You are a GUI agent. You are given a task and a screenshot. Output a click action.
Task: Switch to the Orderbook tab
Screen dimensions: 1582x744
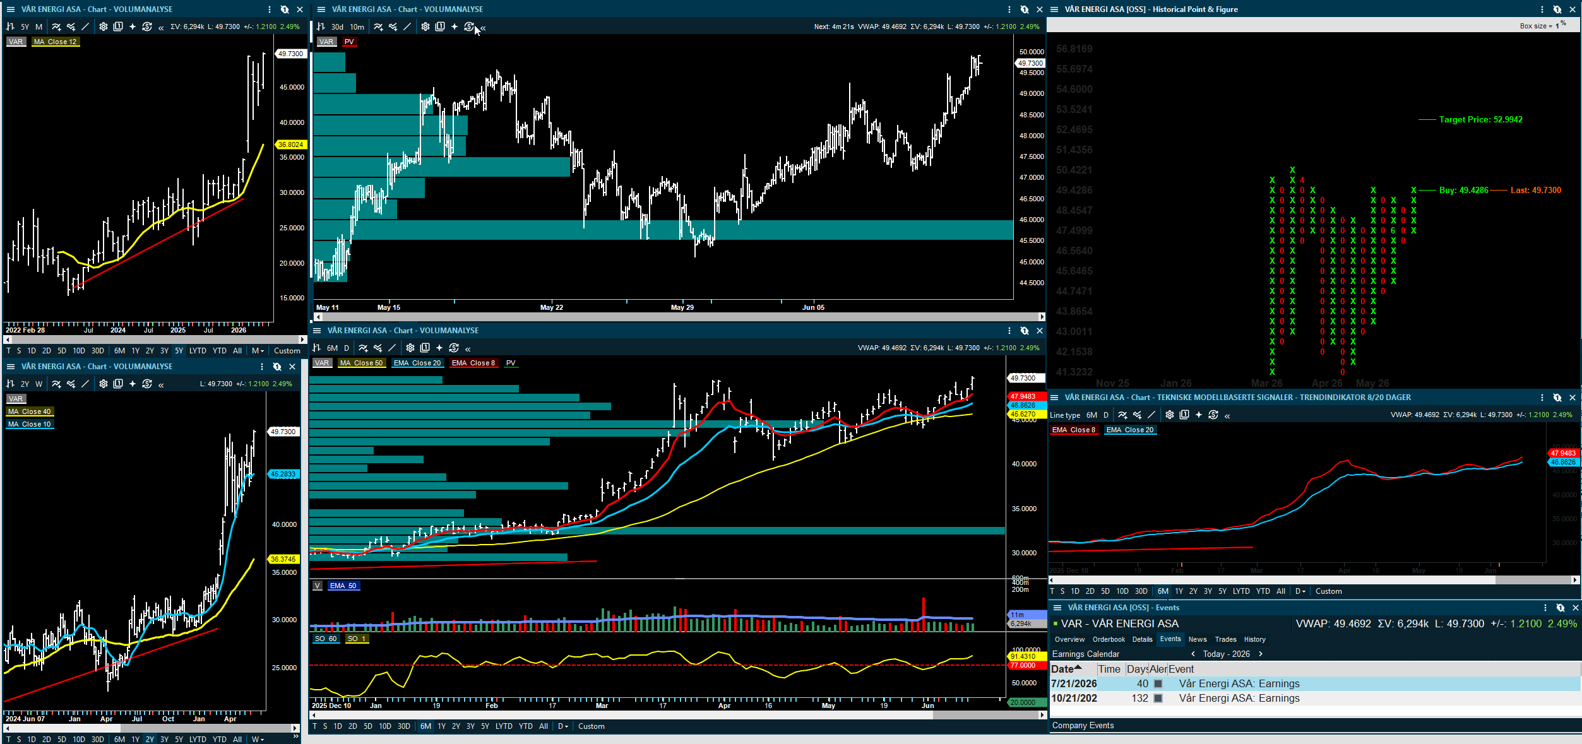(1109, 639)
